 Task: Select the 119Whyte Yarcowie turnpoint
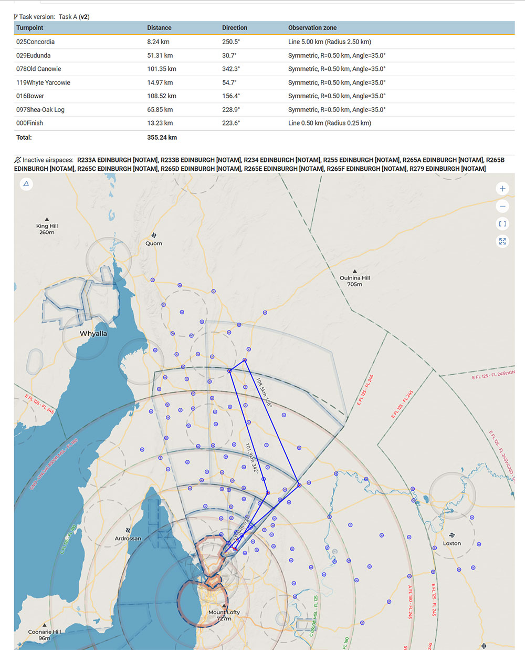click(264, 82)
